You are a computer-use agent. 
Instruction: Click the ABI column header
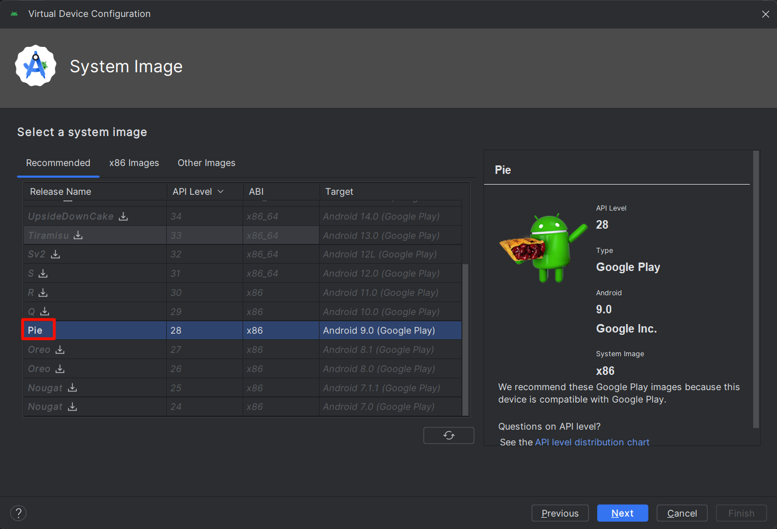pyautogui.click(x=281, y=191)
